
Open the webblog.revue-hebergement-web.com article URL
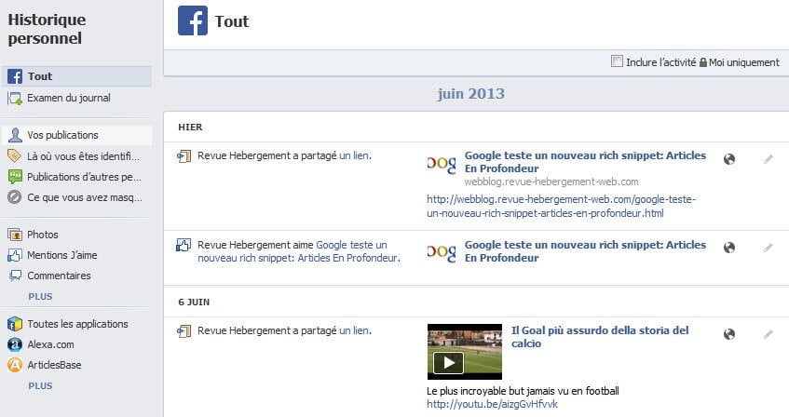561,207
